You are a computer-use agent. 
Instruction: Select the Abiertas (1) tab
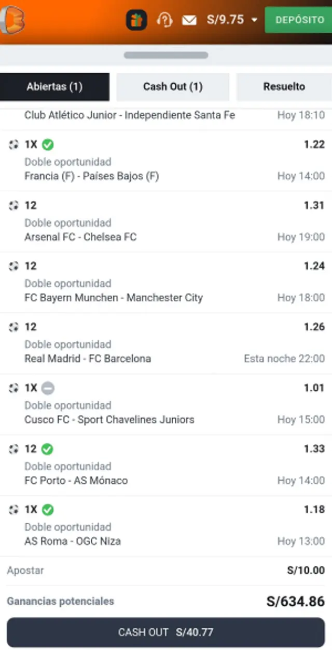[x=54, y=87]
